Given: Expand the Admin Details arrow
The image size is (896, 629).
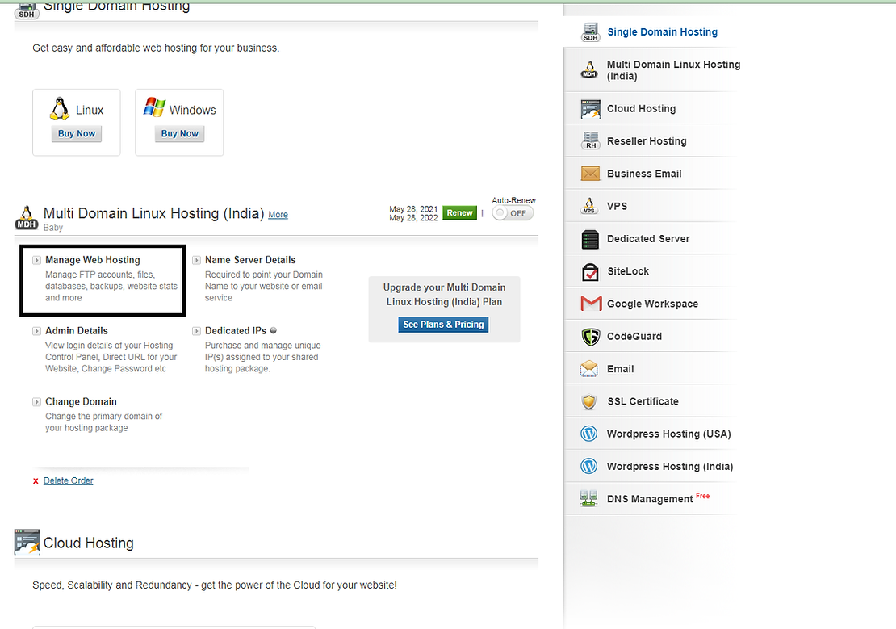Looking at the screenshot, I should pos(37,331).
